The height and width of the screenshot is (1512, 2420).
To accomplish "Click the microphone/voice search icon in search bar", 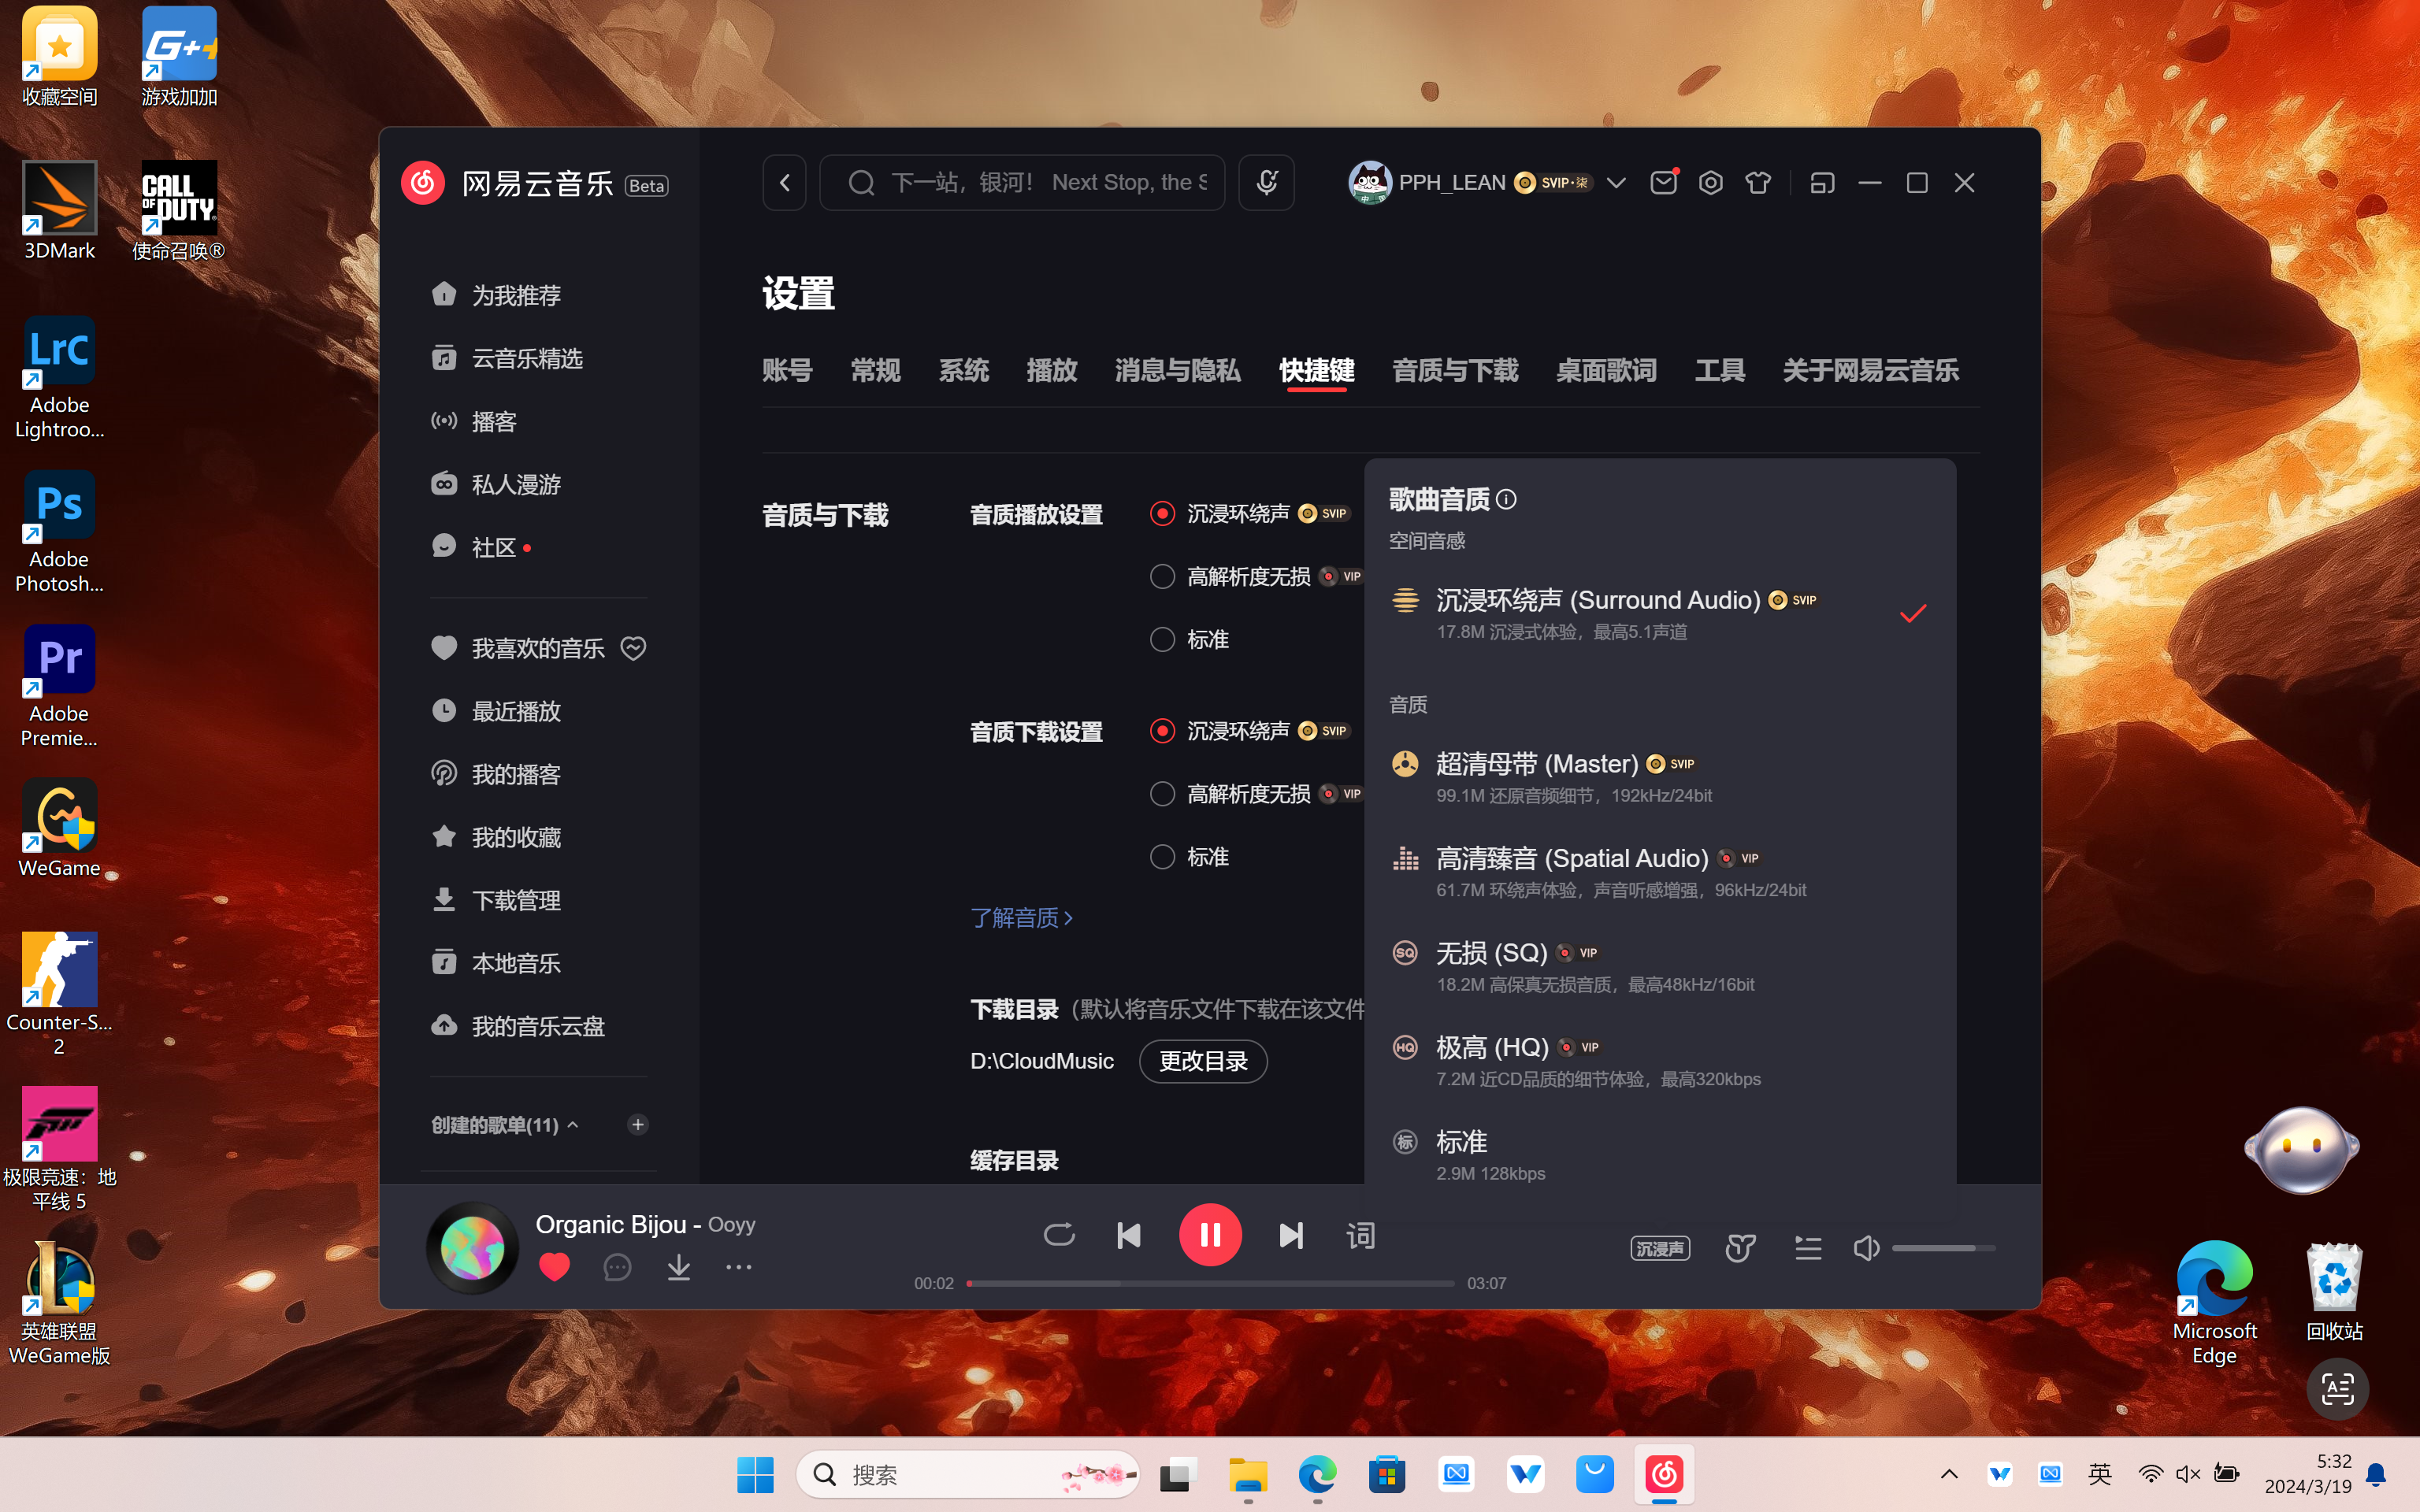I will click(x=1267, y=181).
